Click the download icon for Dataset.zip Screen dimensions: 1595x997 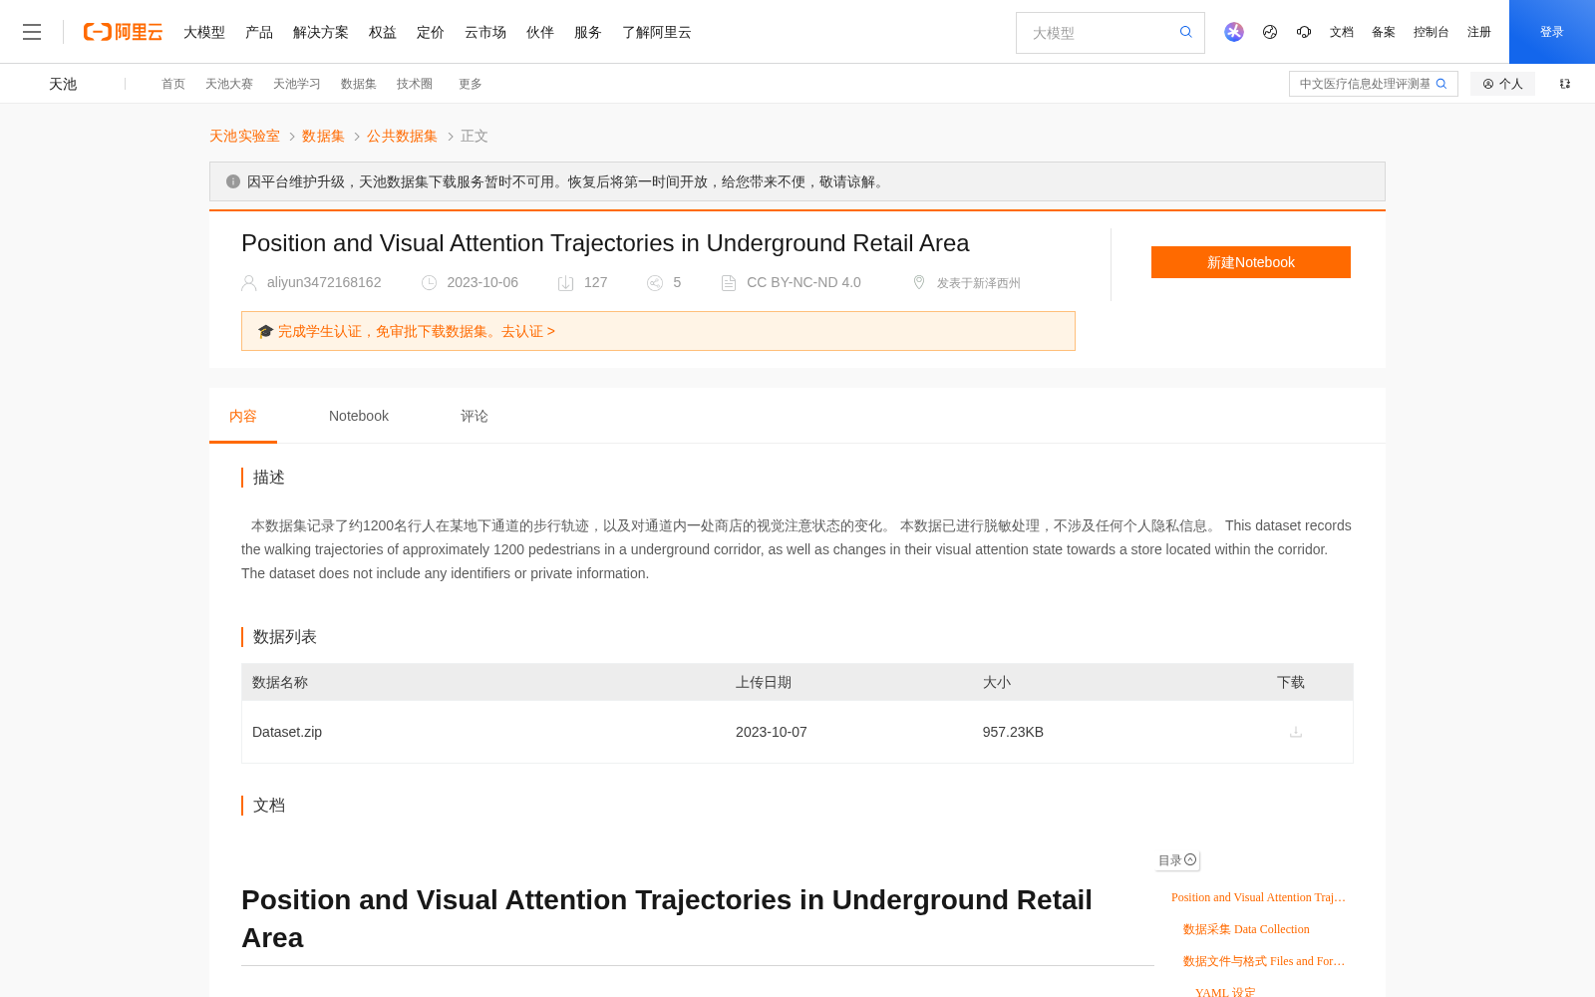[1296, 732]
